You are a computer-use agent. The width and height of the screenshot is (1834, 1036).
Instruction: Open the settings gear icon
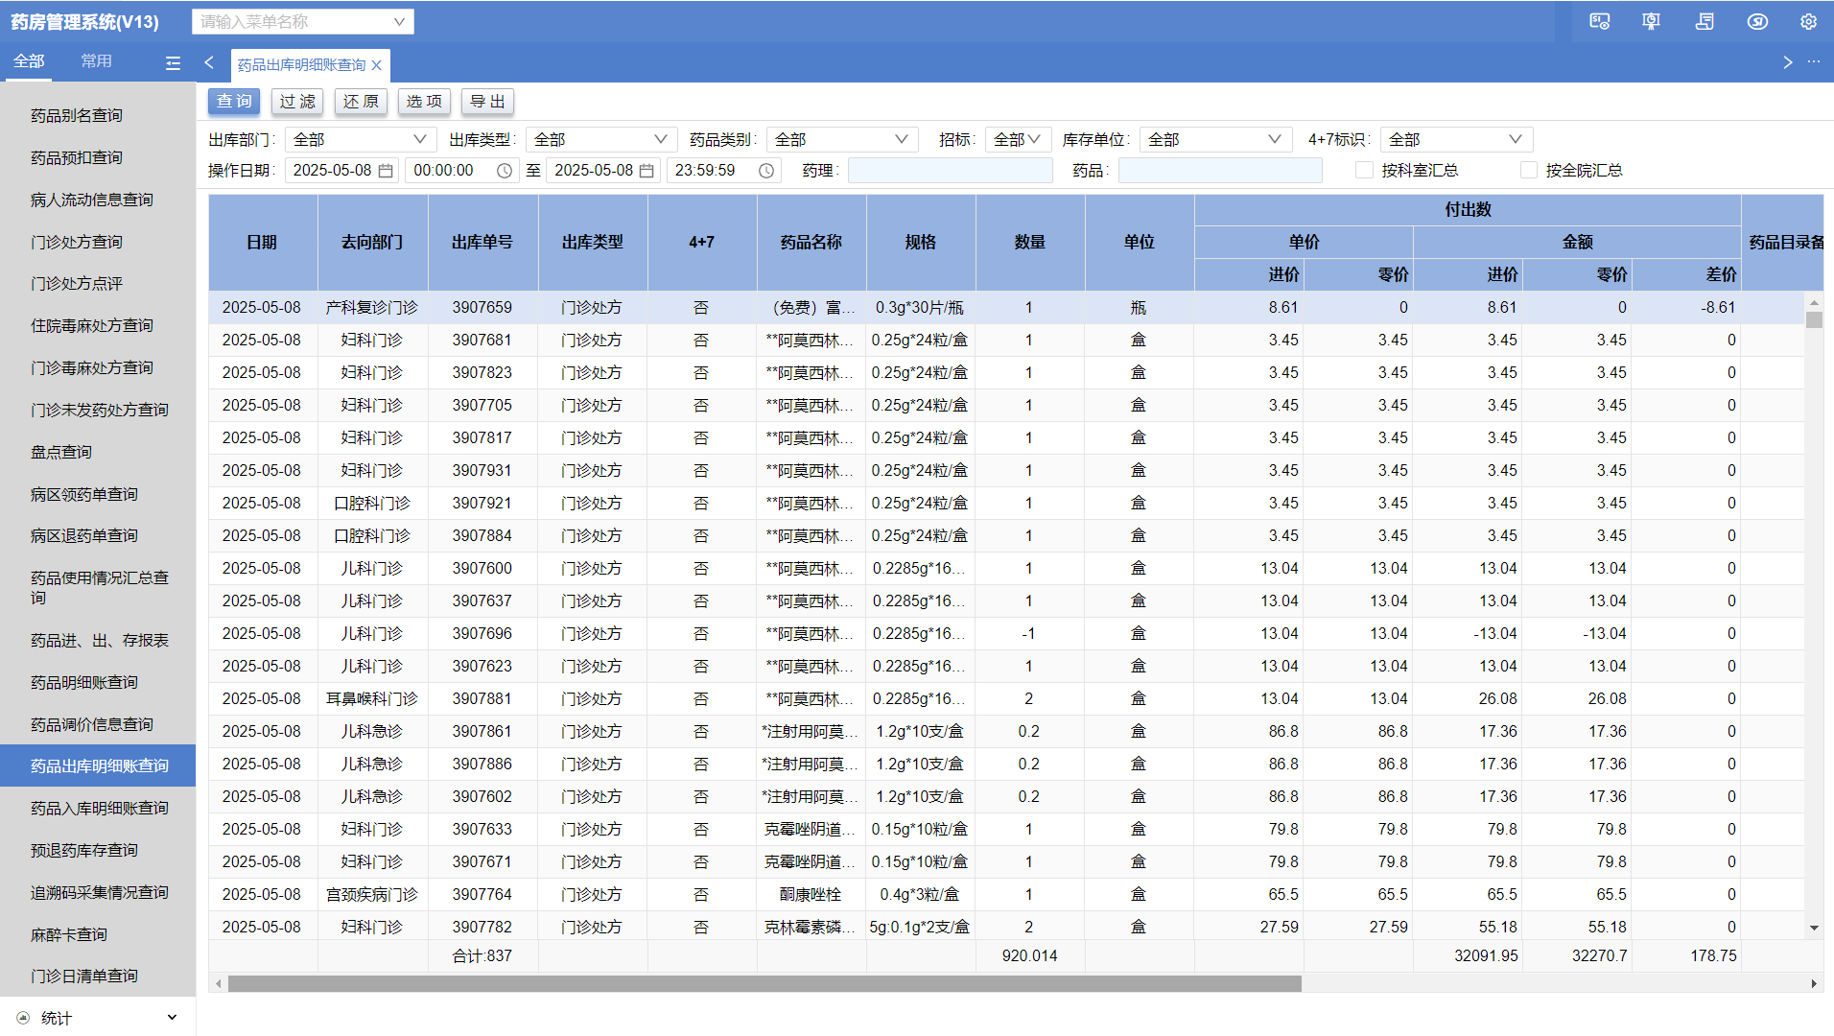[x=1808, y=21]
